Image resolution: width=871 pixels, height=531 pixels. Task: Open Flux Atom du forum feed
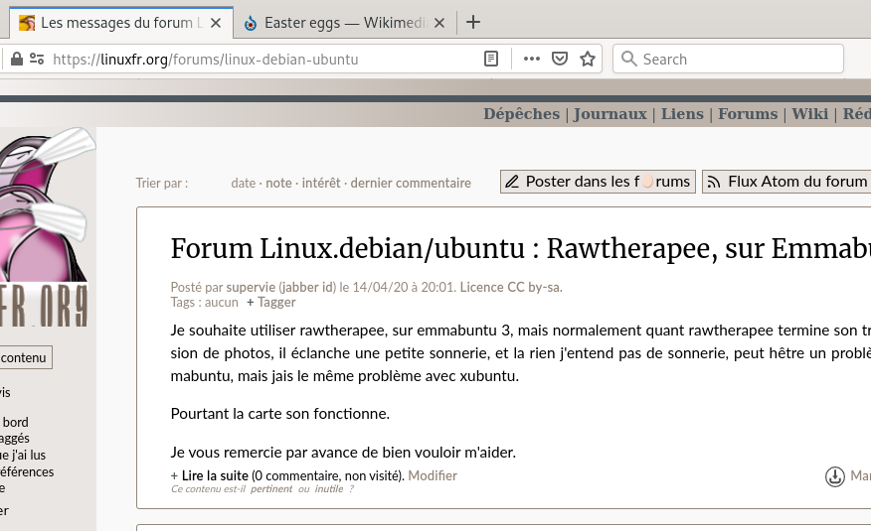coord(786,182)
